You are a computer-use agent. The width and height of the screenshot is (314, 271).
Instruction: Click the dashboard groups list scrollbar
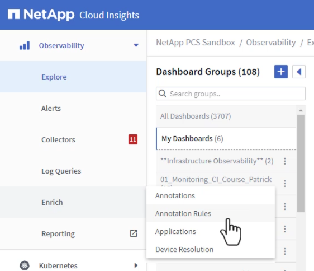301,163
